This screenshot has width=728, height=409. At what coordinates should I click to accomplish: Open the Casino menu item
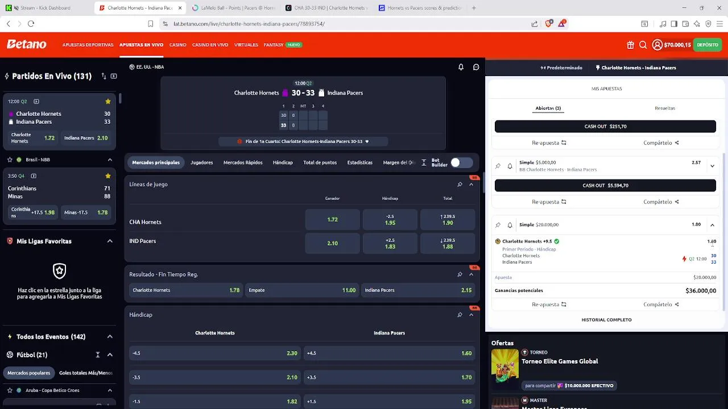pyautogui.click(x=177, y=45)
